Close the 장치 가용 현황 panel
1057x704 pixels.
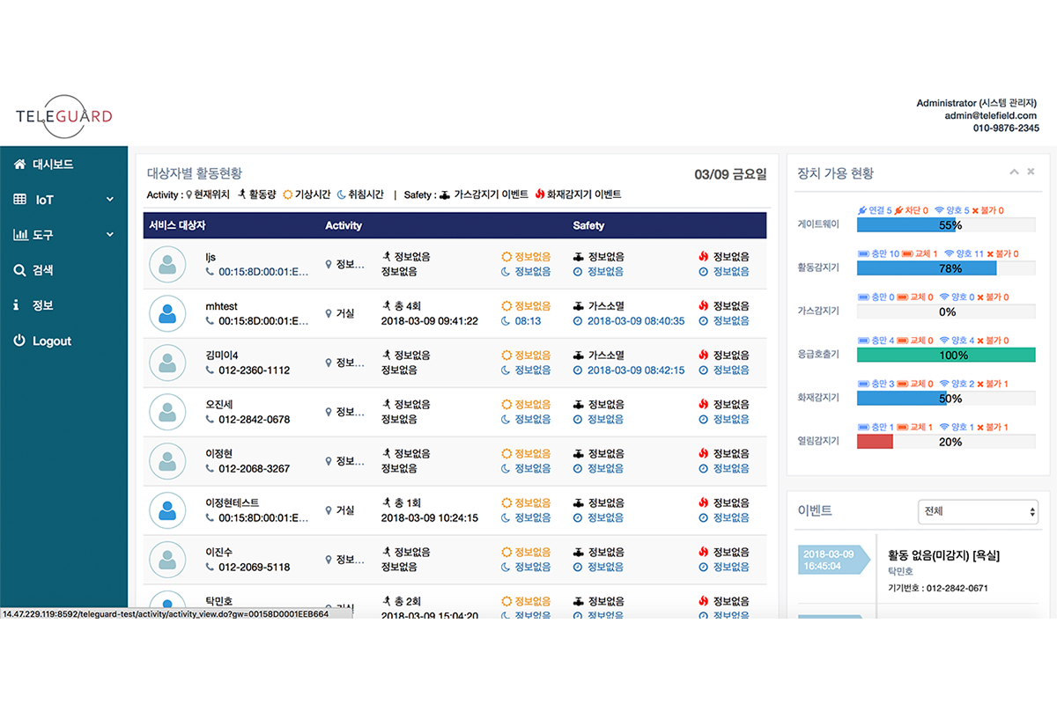click(1031, 172)
